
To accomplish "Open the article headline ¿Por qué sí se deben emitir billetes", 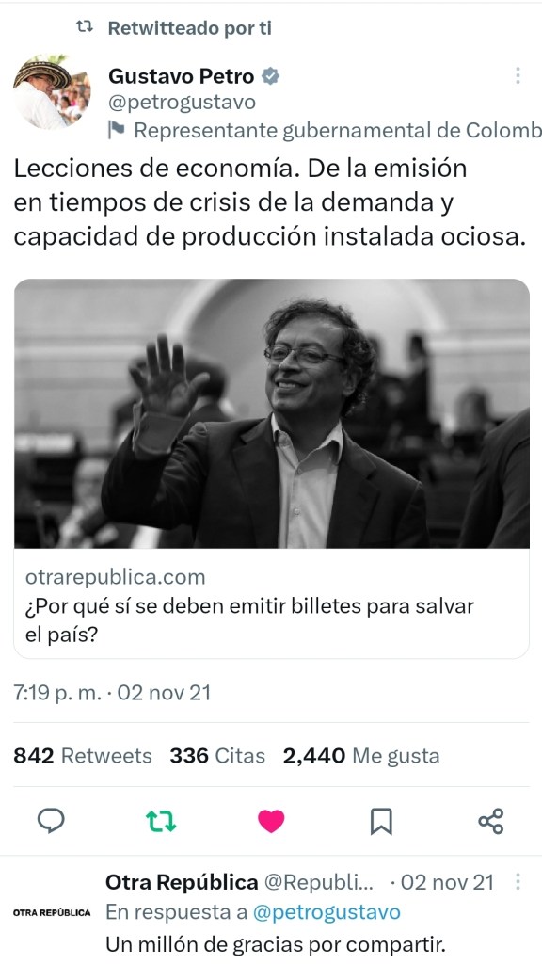I will click(249, 620).
